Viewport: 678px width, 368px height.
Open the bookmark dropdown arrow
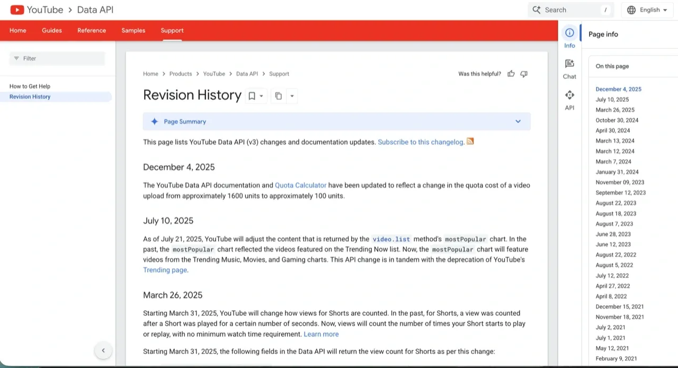[261, 96]
